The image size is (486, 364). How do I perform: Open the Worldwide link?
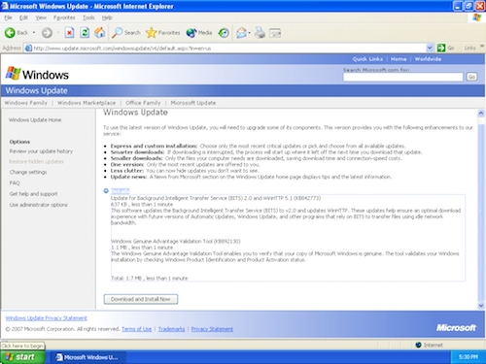click(428, 59)
